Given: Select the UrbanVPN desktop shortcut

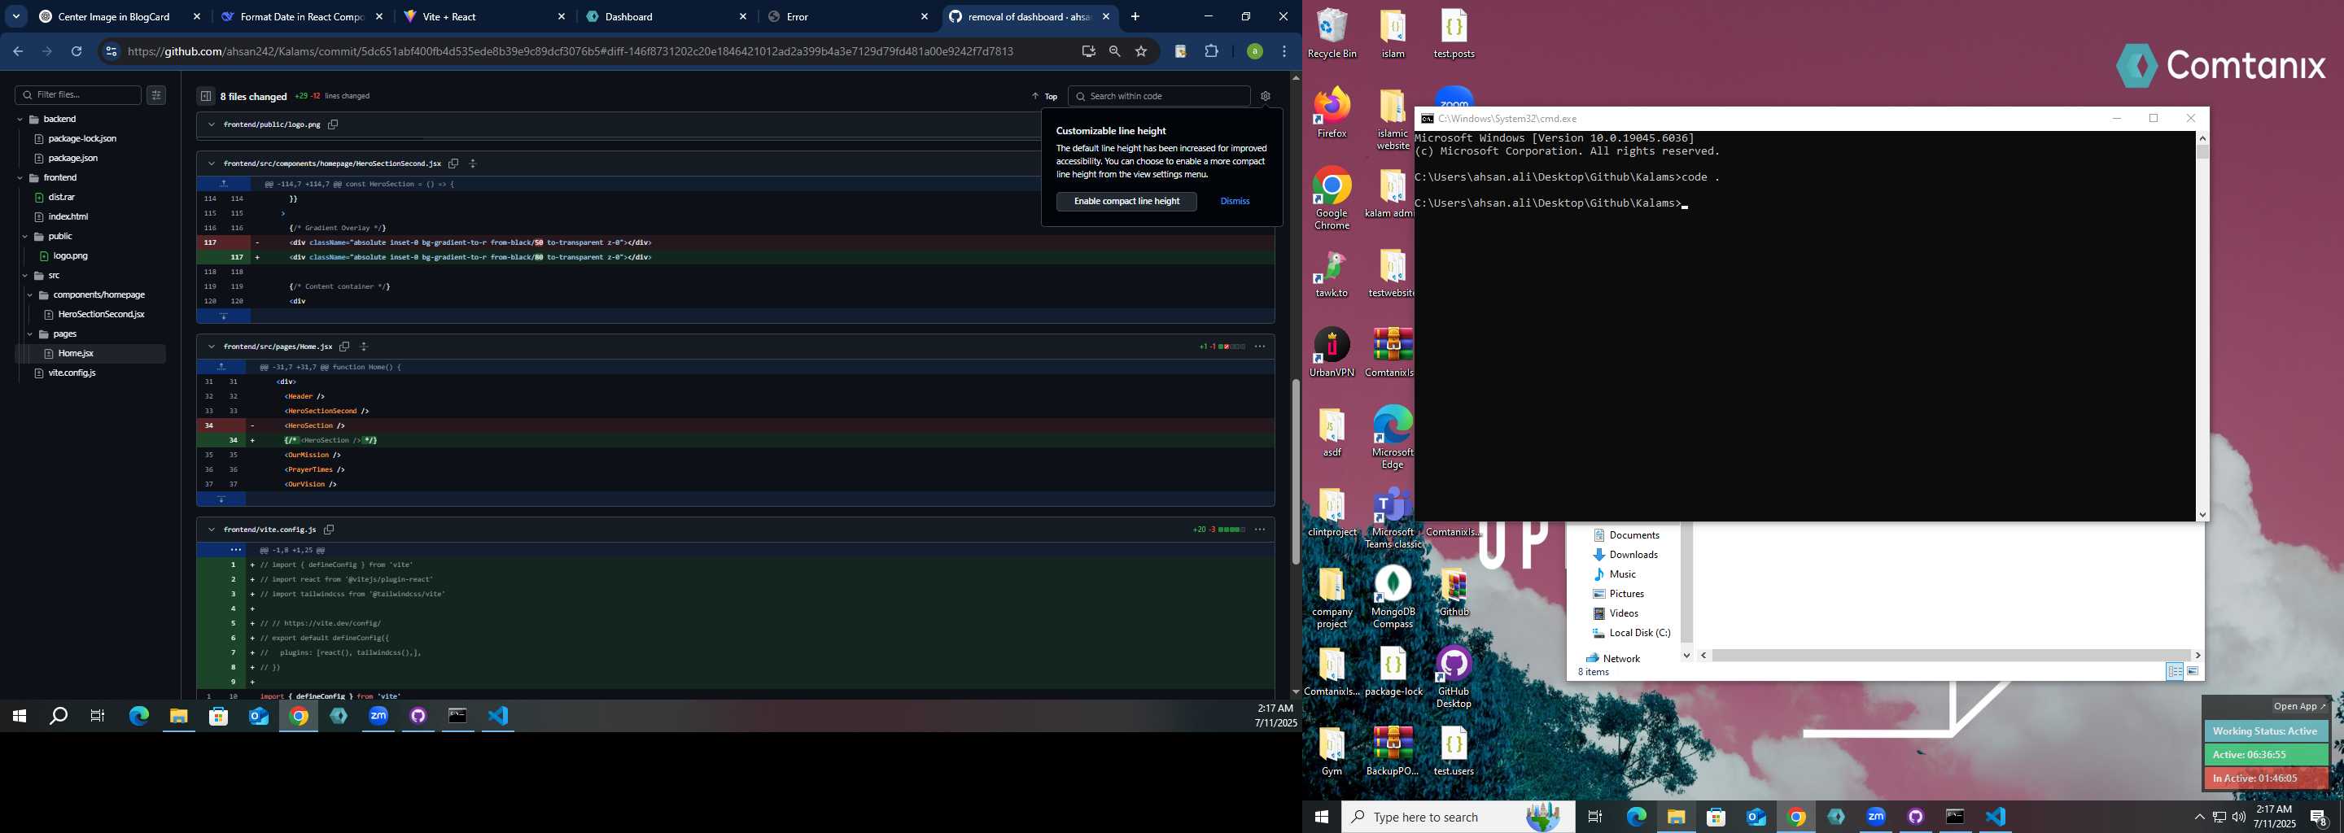Looking at the screenshot, I should point(1332,352).
